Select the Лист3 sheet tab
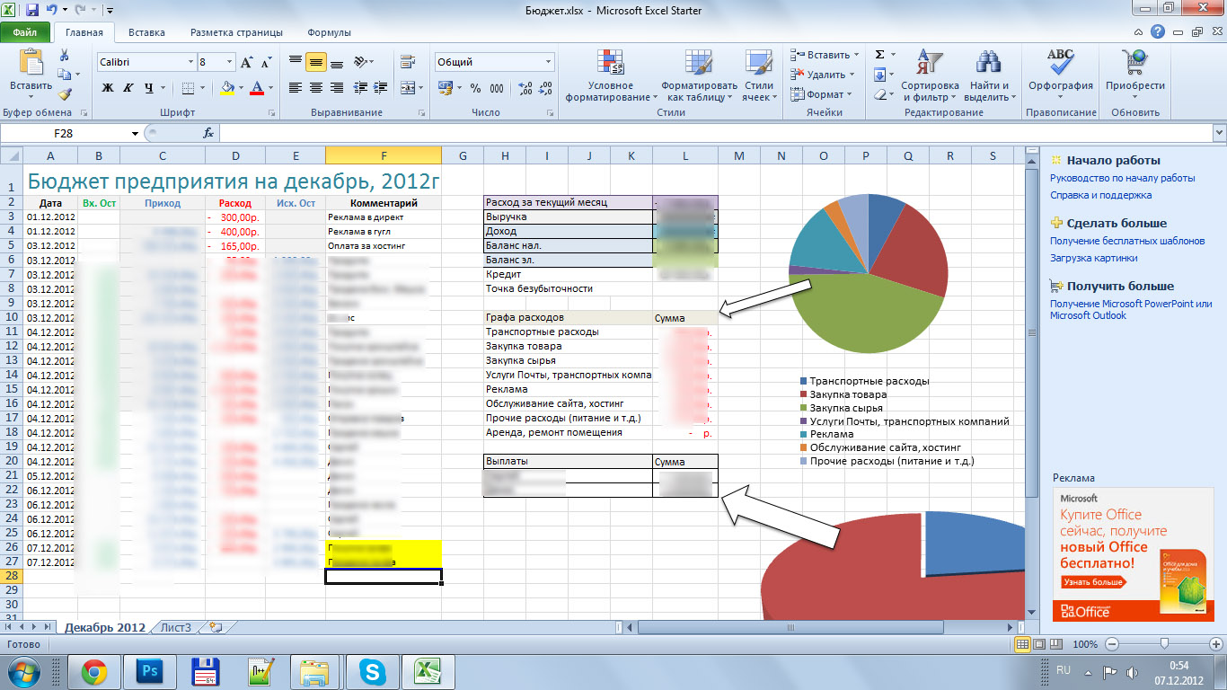The height and width of the screenshot is (690, 1227). 175,627
